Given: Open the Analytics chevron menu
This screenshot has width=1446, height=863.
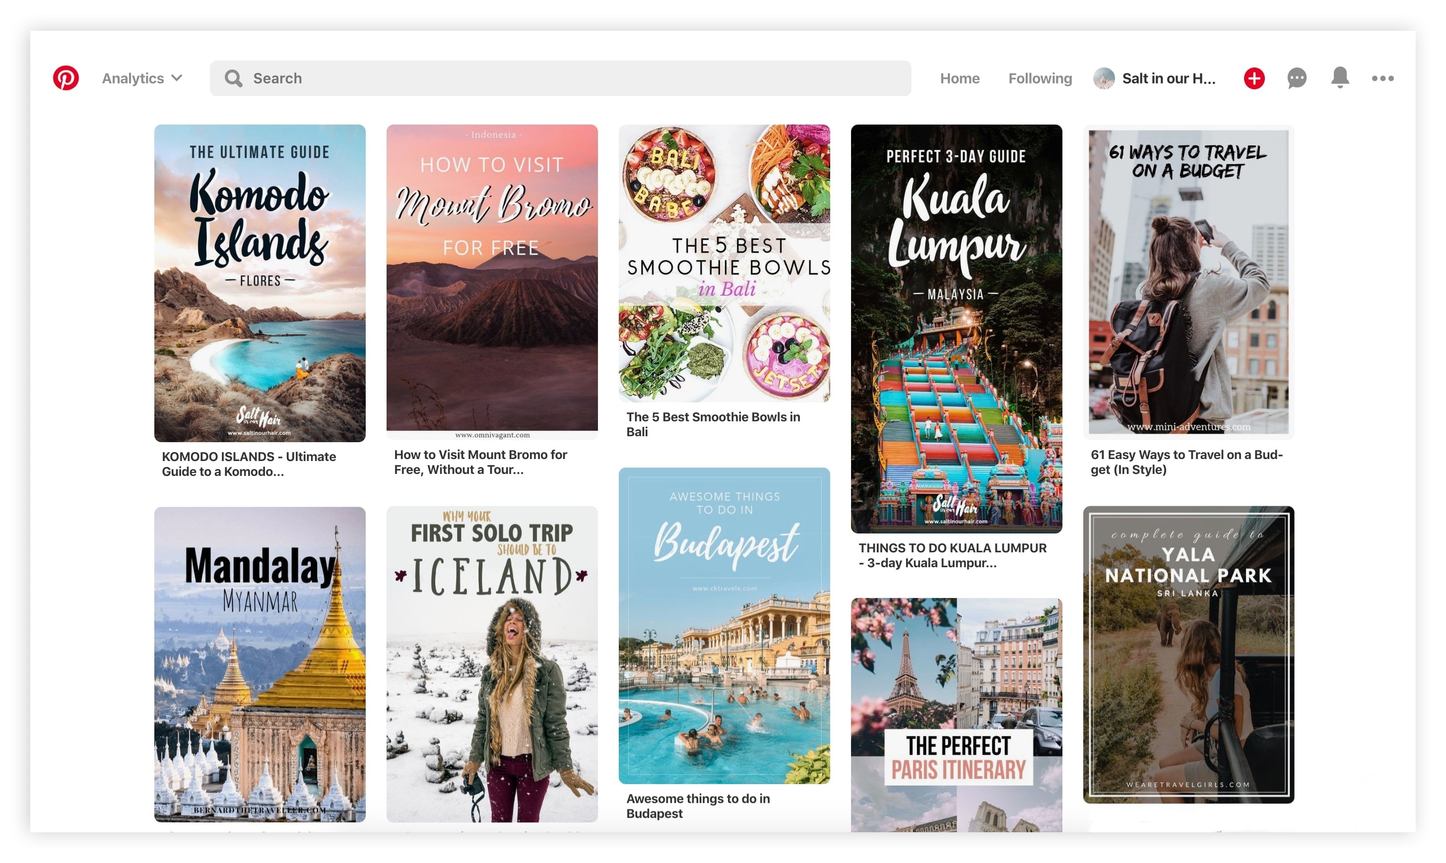Looking at the screenshot, I should tap(176, 78).
